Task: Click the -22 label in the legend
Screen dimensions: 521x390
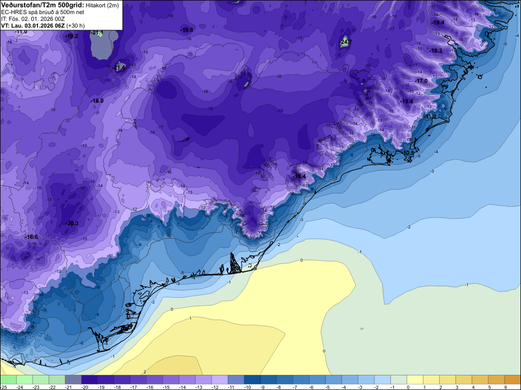Action: [52, 387]
